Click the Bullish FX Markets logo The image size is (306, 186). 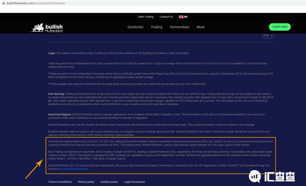(x=46, y=28)
